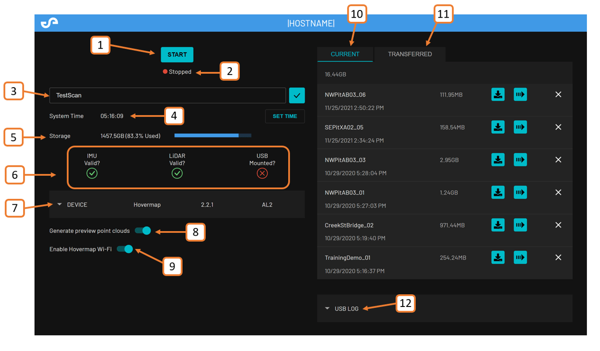Click the Hovermap logo in the header
This screenshot has width=600, height=351.
click(x=50, y=23)
